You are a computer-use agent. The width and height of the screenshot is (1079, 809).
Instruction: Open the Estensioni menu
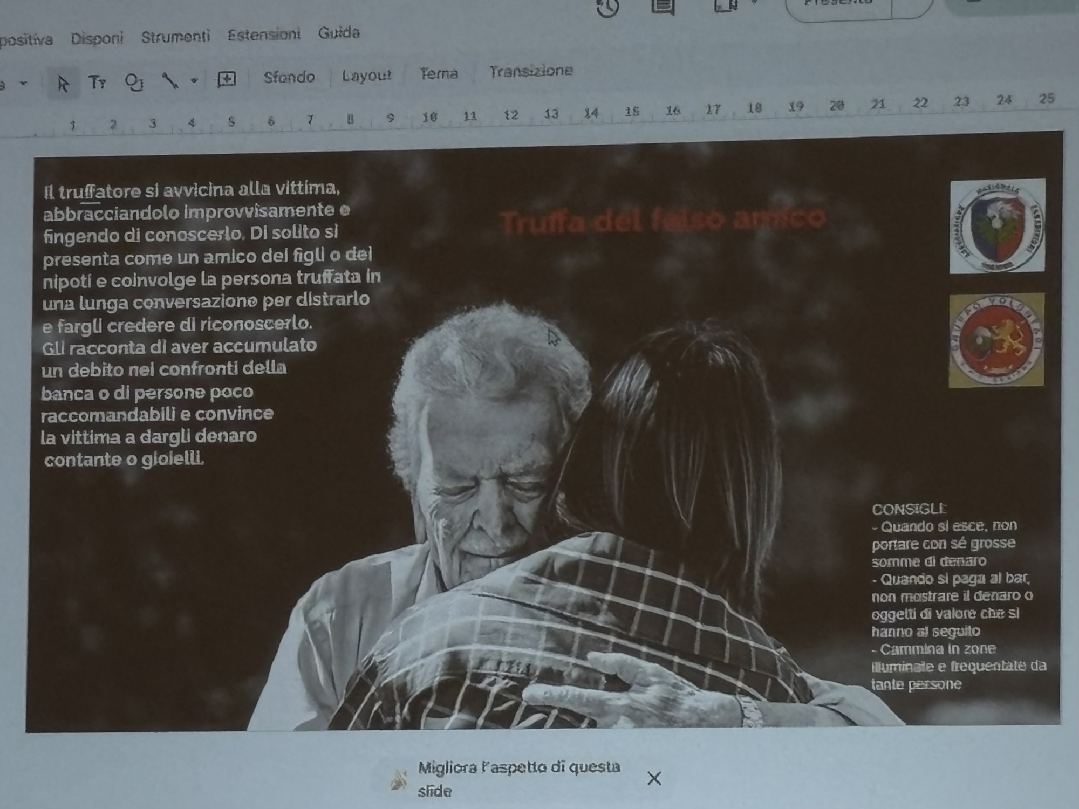pyautogui.click(x=264, y=35)
